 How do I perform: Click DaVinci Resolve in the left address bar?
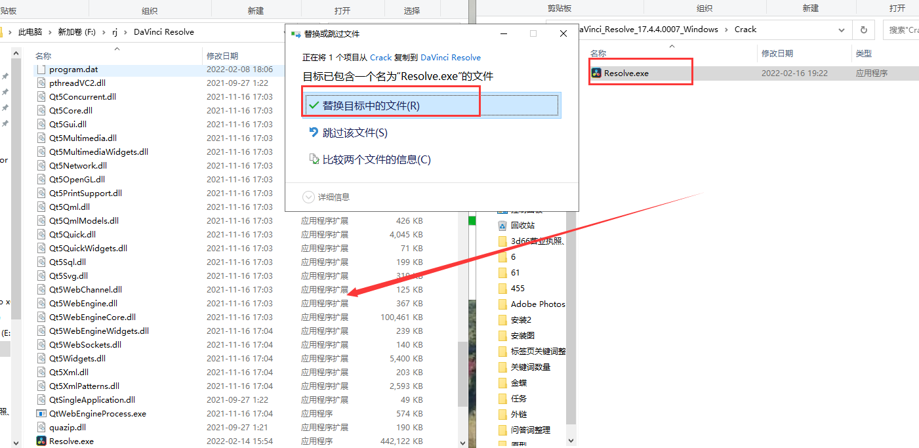tap(164, 32)
